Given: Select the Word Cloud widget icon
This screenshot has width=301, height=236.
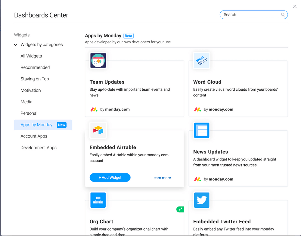Looking at the screenshot, I should click(x=201, y=60).
